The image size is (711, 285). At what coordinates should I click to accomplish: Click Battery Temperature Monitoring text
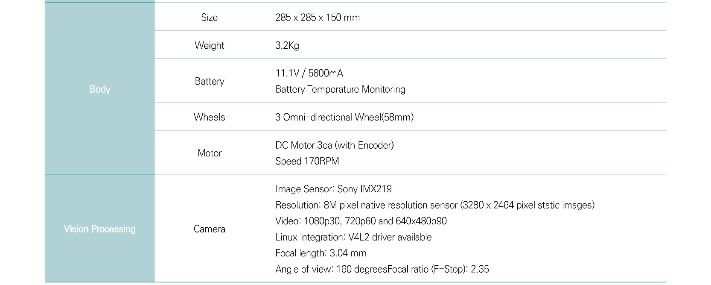[x=341, y=89]
